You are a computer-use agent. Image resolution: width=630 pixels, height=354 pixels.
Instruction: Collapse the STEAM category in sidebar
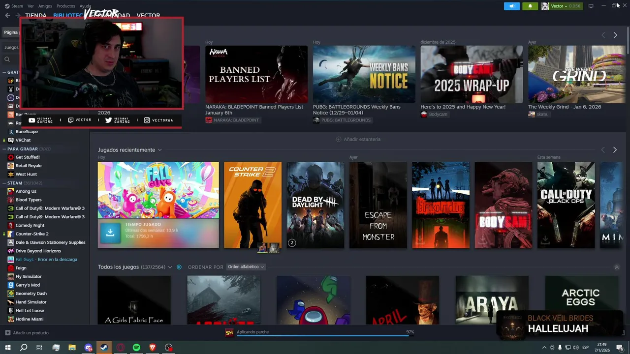[x=4, y=183]
